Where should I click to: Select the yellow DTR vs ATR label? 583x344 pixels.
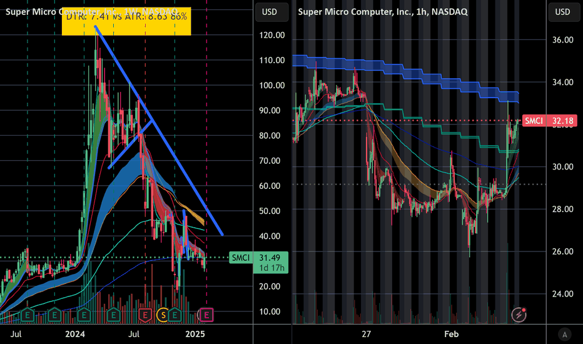coord(126,21)
